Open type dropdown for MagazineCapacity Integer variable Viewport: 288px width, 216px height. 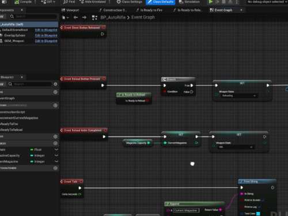tap(37, 156)
